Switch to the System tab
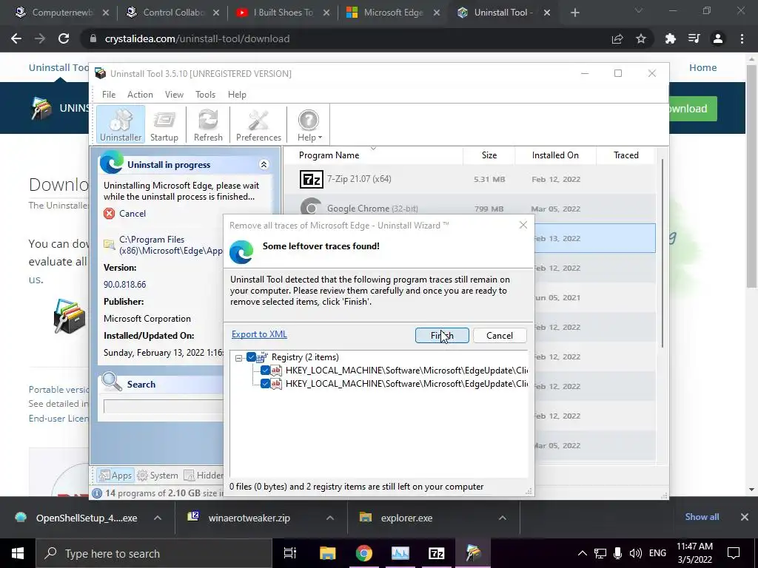 coord(158,476)
